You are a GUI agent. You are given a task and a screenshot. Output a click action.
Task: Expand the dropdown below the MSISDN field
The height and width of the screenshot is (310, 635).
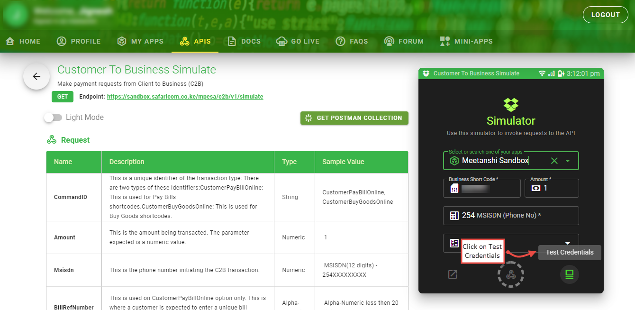(x=568, y=243)
